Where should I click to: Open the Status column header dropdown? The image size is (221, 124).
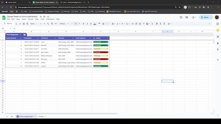coord(107,38)
